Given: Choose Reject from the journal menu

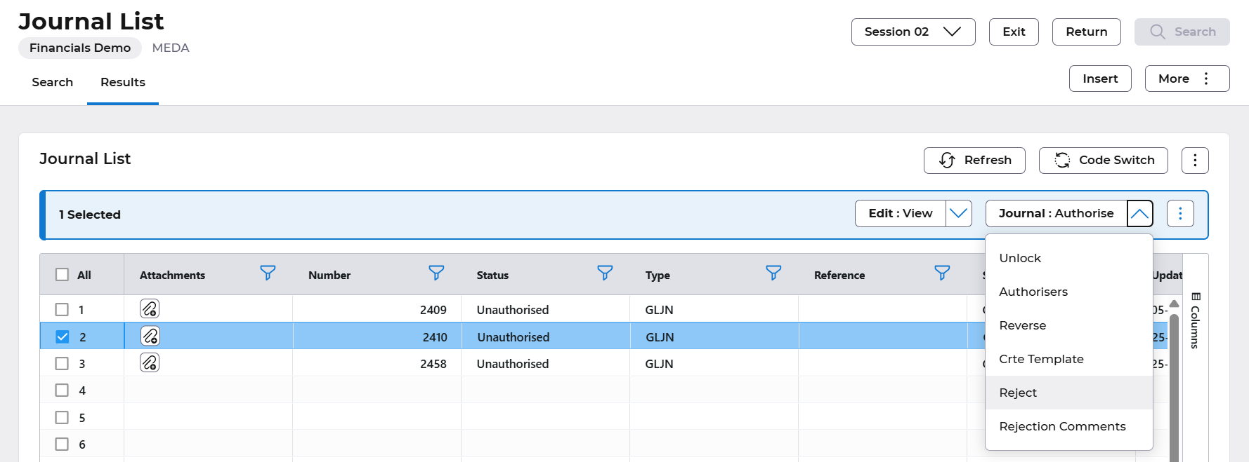Looking at the screenshot, I should coord(1068,393).
